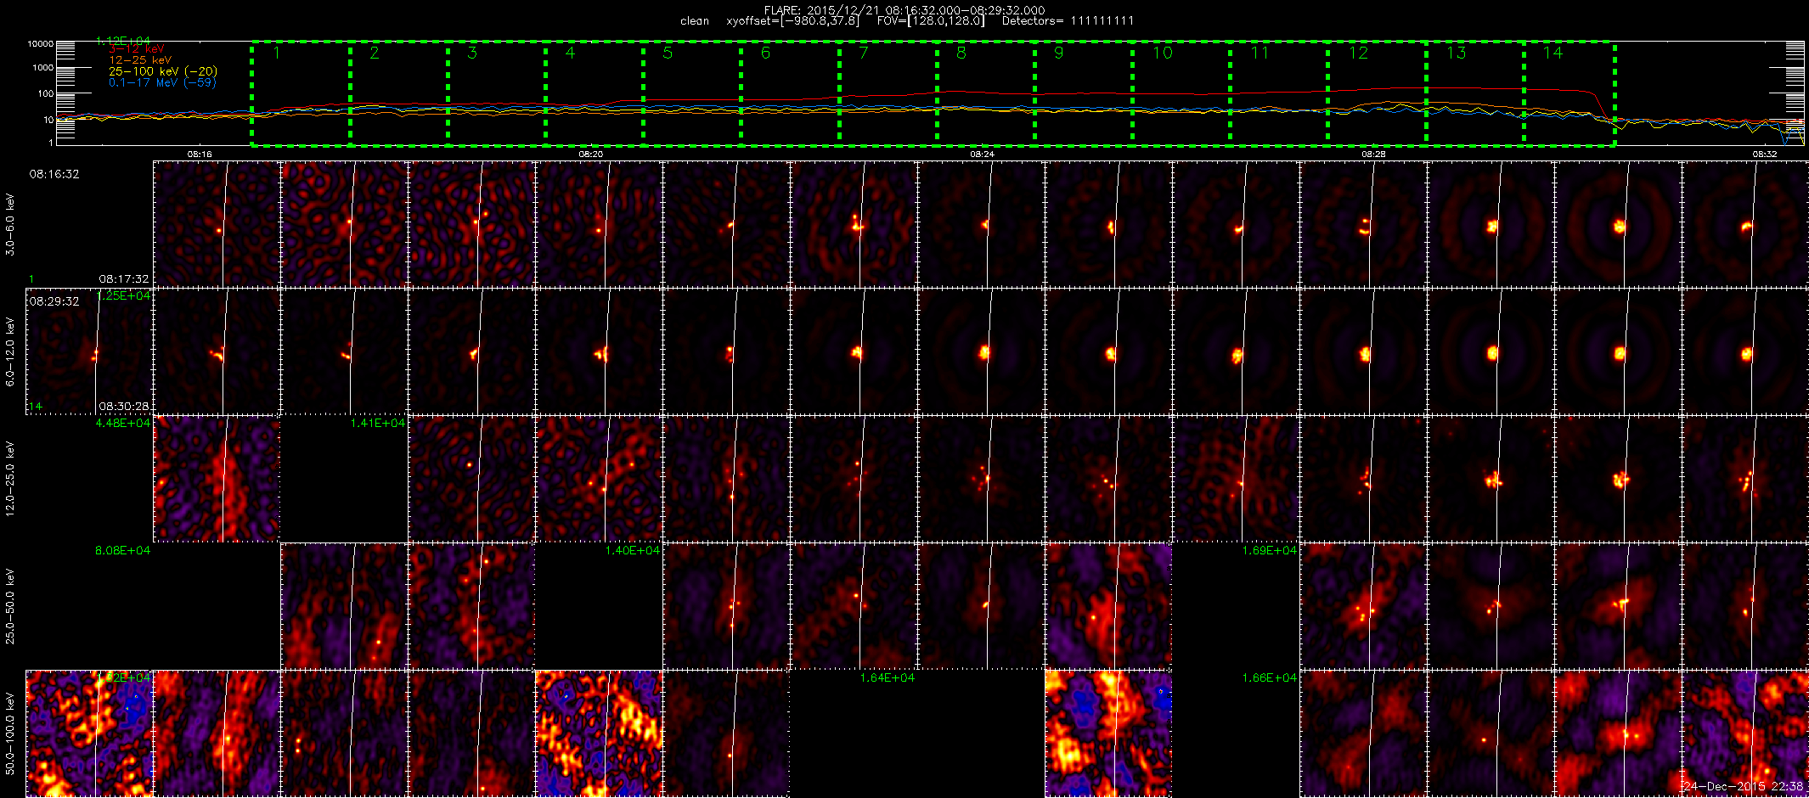Click the green '1.41E+04' value
Image resolution: width=1809 pixels, height=798 pixels.
pos(378,423)
